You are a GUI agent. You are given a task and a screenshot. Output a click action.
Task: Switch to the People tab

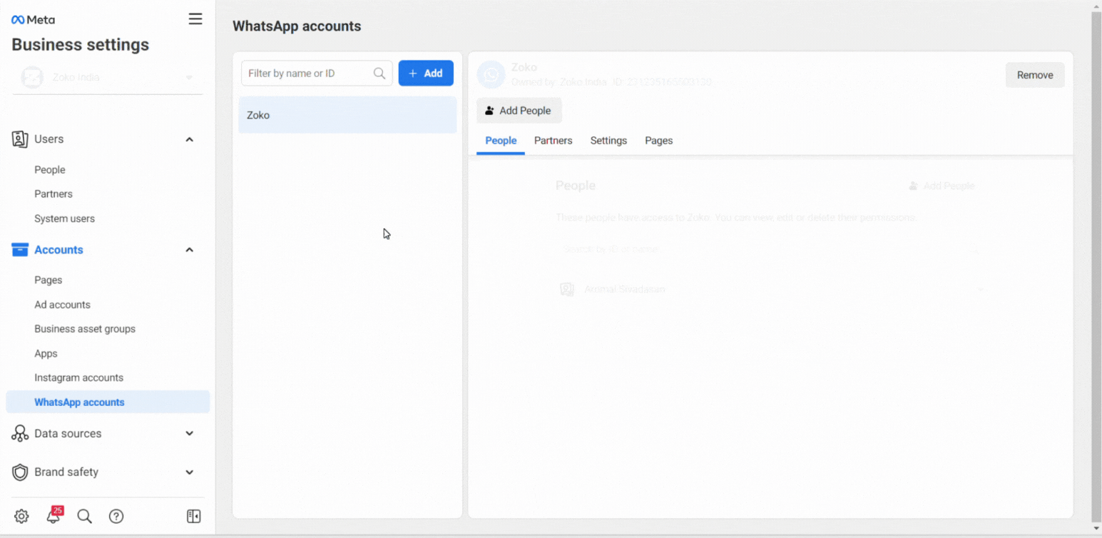501,141
